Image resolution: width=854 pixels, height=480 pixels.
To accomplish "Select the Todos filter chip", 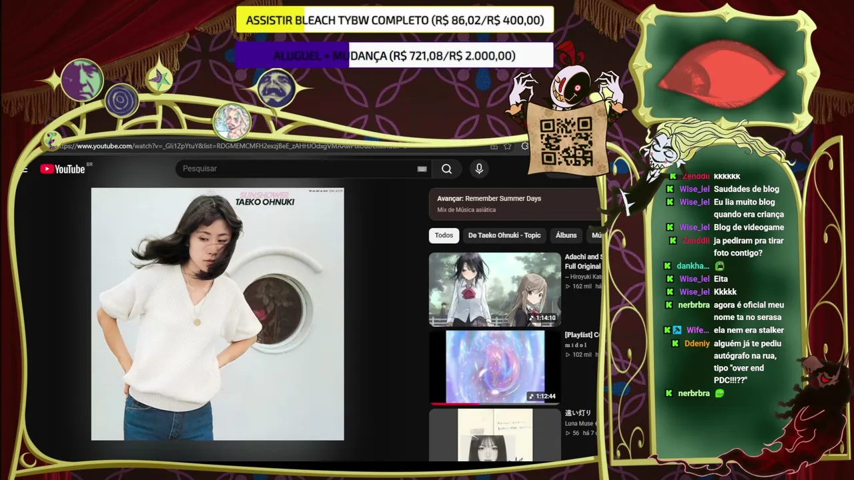I will point(444,235).
